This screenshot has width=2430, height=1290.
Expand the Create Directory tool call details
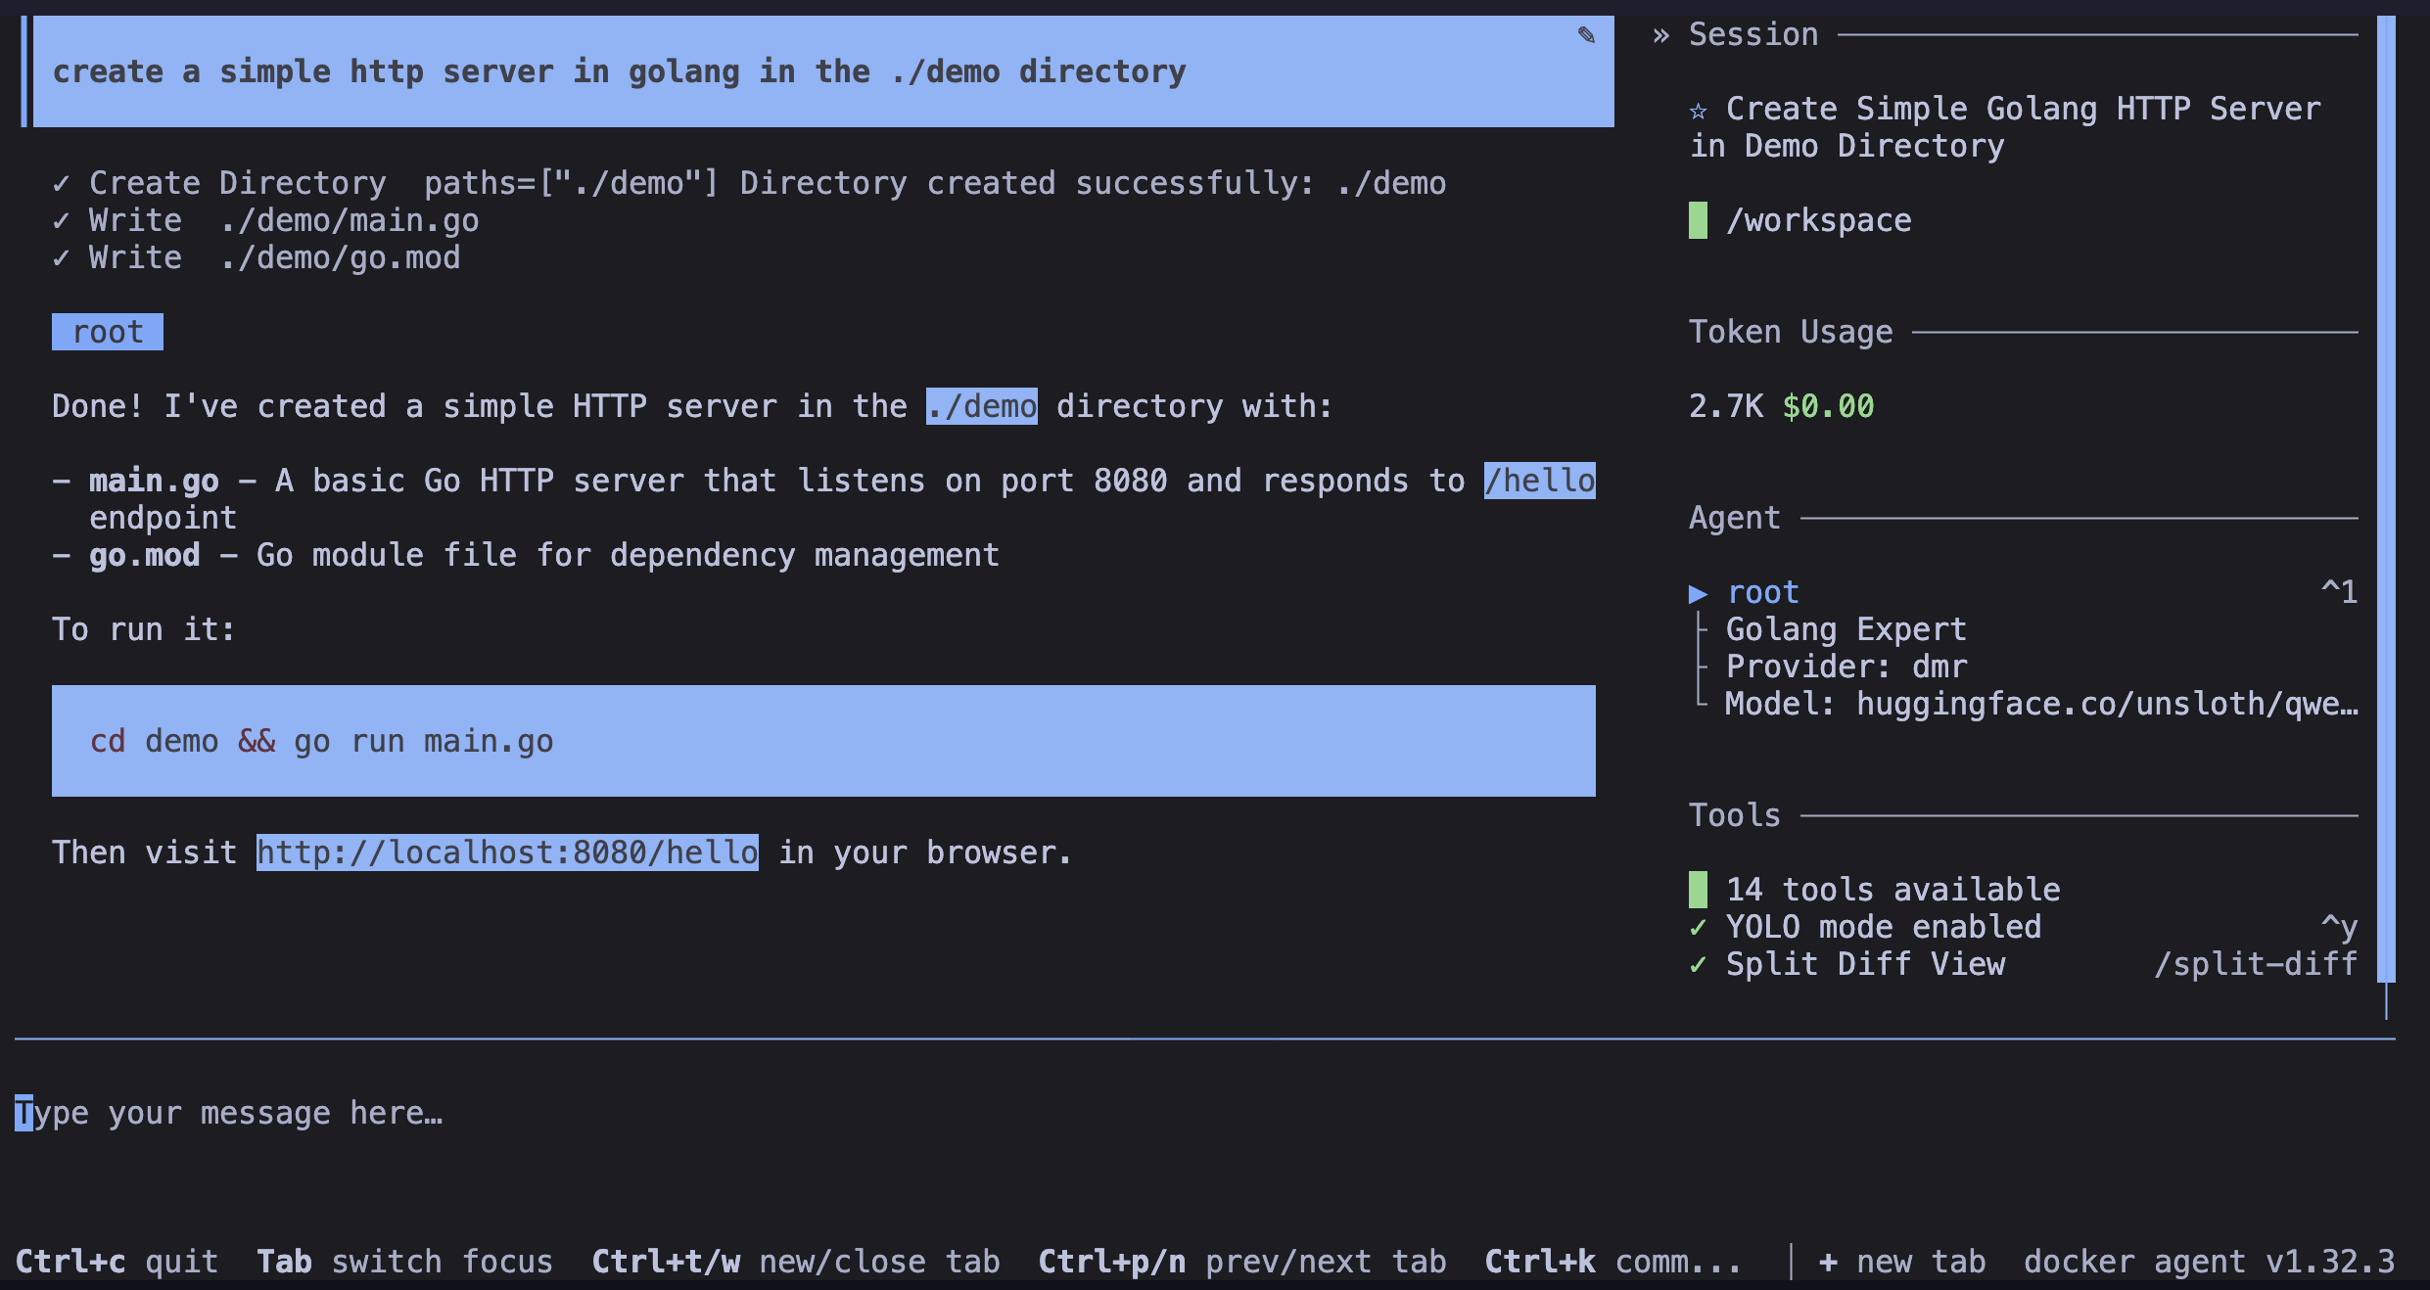point(237,183)
